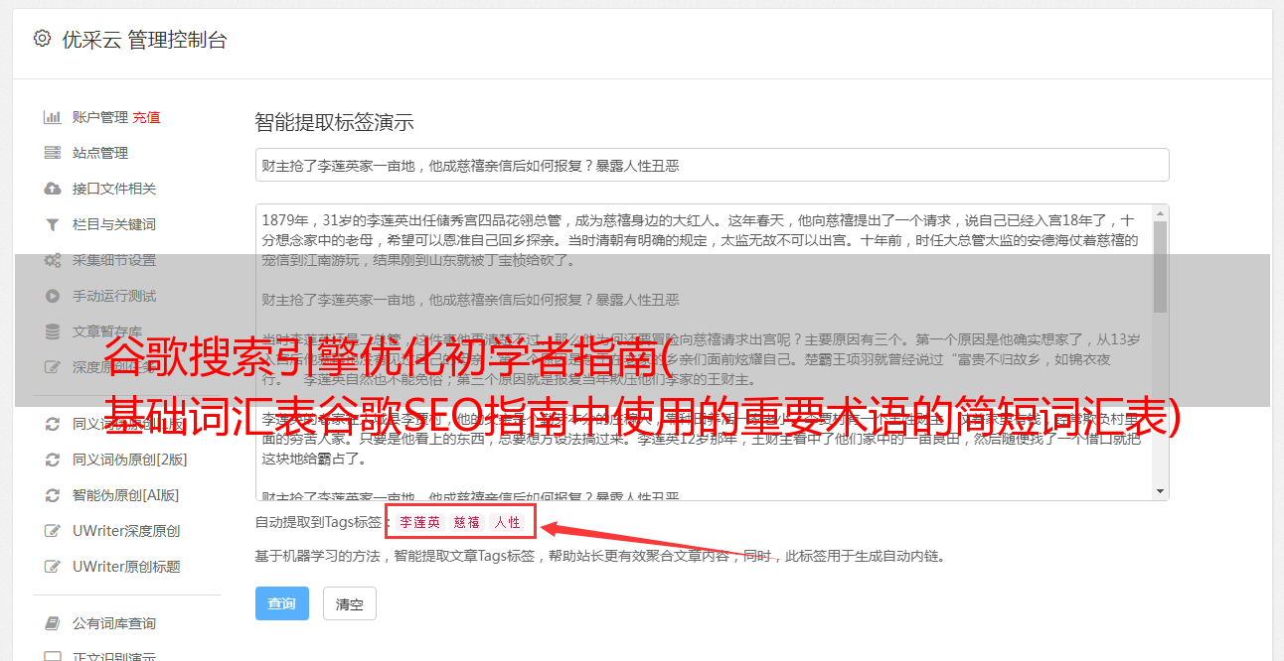Screen dimensions: 1284x661
Task: Click the server icon beside 站点管理
Action: pyautogui.click(x=53, y=153)
